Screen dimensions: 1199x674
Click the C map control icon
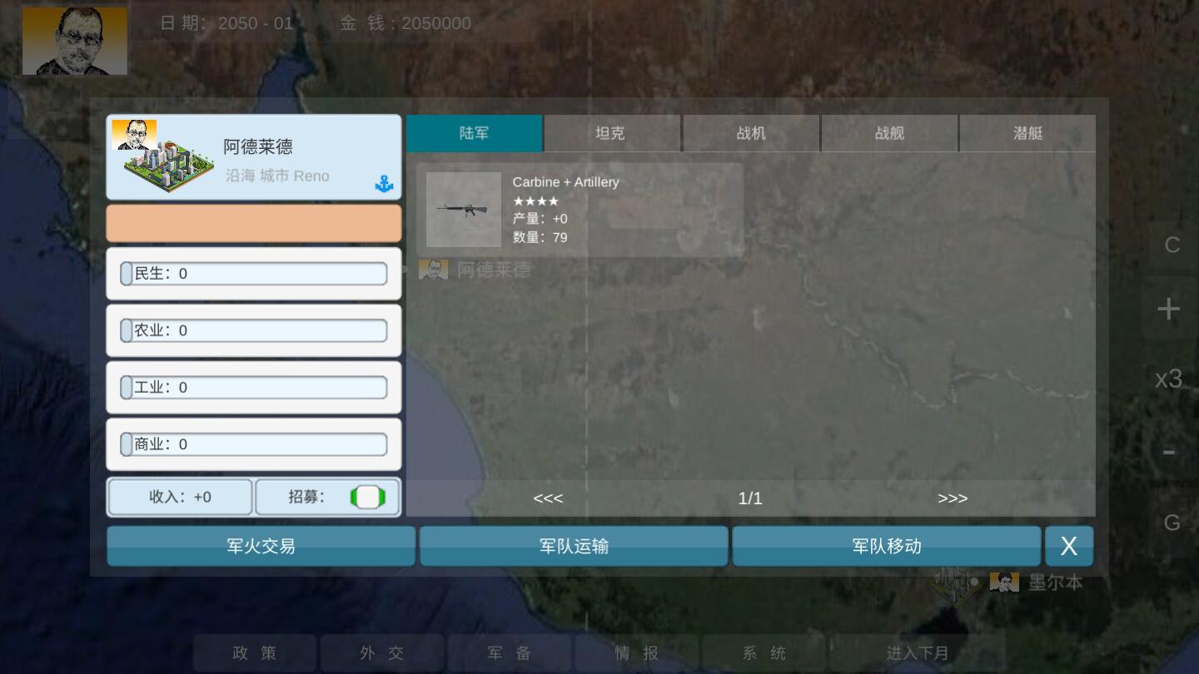[1172, 245]
